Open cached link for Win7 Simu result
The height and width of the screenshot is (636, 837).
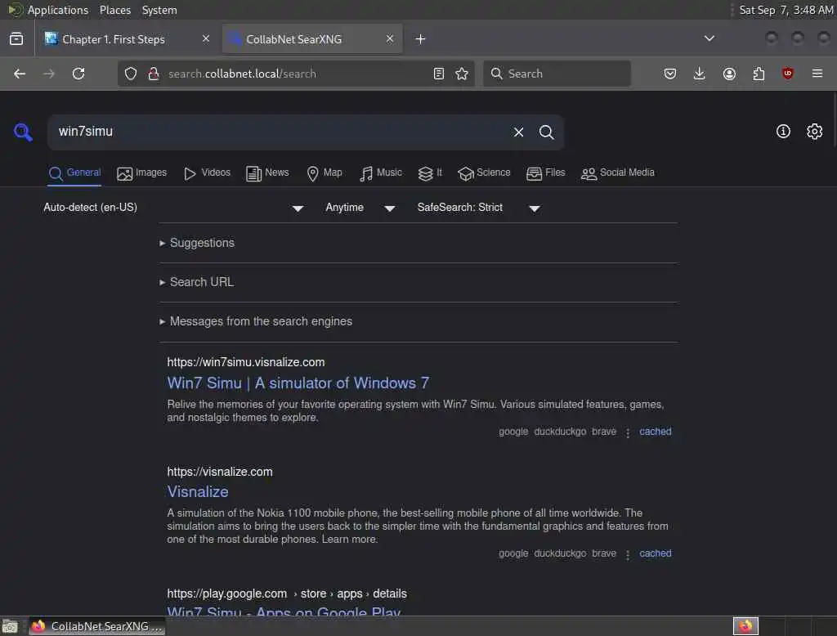655,432
